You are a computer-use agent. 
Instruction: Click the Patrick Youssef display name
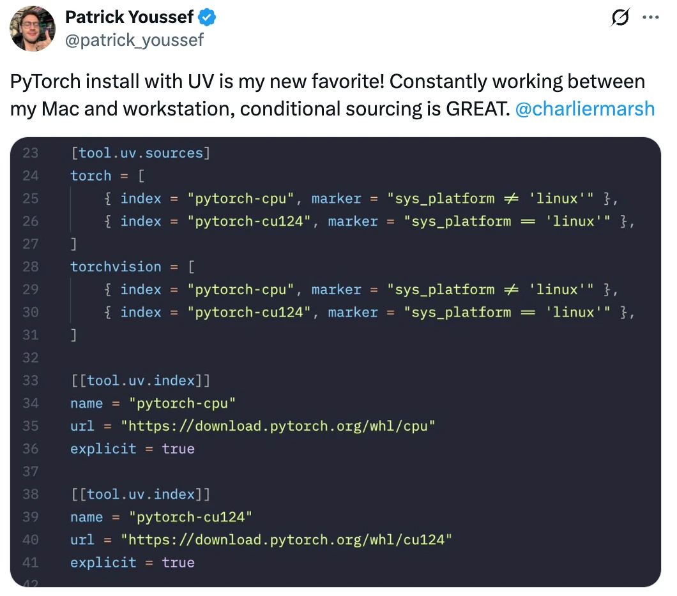click(x=129, y=17)
